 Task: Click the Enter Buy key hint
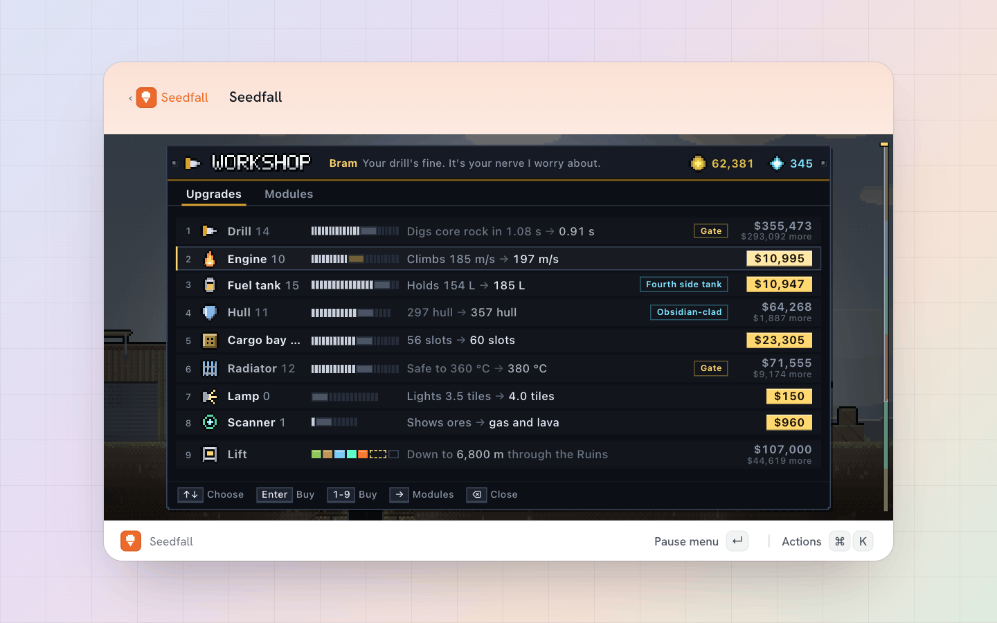[x=286, y=495]
